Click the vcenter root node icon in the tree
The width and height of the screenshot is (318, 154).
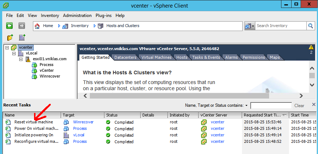[x=14, y=48]
